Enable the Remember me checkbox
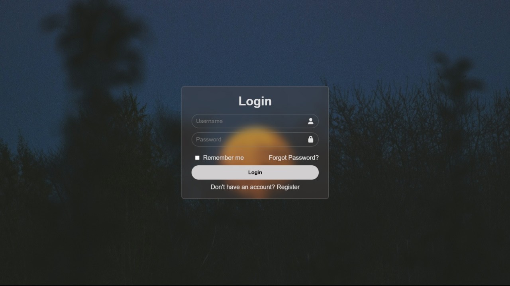 197,158
